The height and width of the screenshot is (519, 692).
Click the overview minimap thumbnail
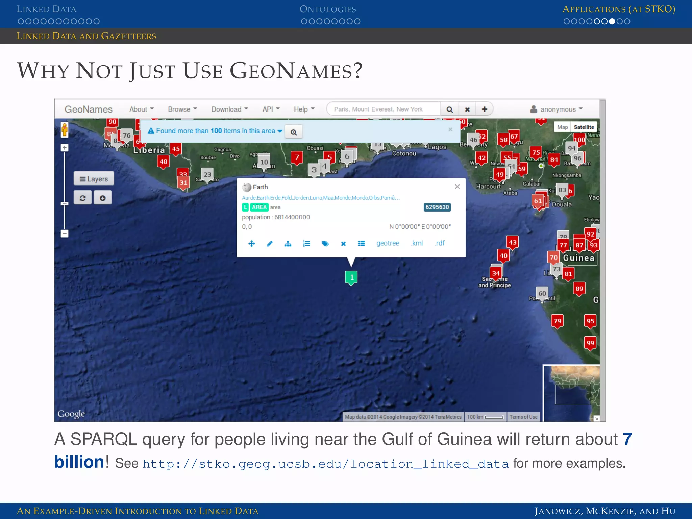(571, 393)
